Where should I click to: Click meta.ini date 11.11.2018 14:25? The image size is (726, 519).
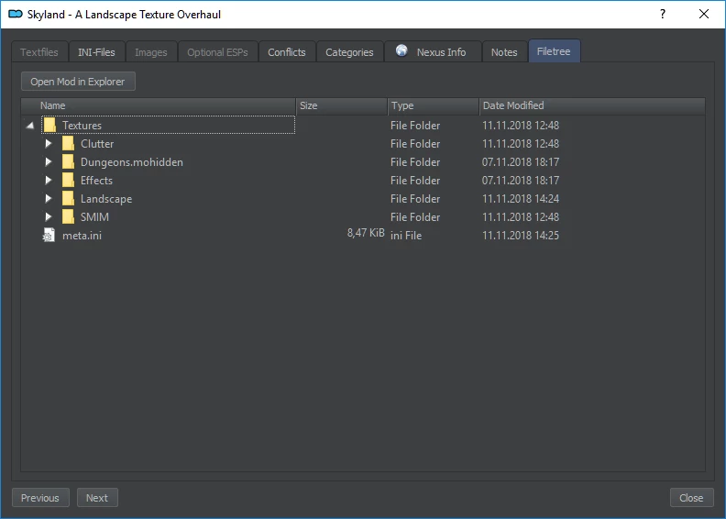tap(521, 235)
